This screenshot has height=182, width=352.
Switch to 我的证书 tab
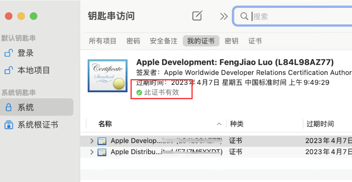(201, 41)
